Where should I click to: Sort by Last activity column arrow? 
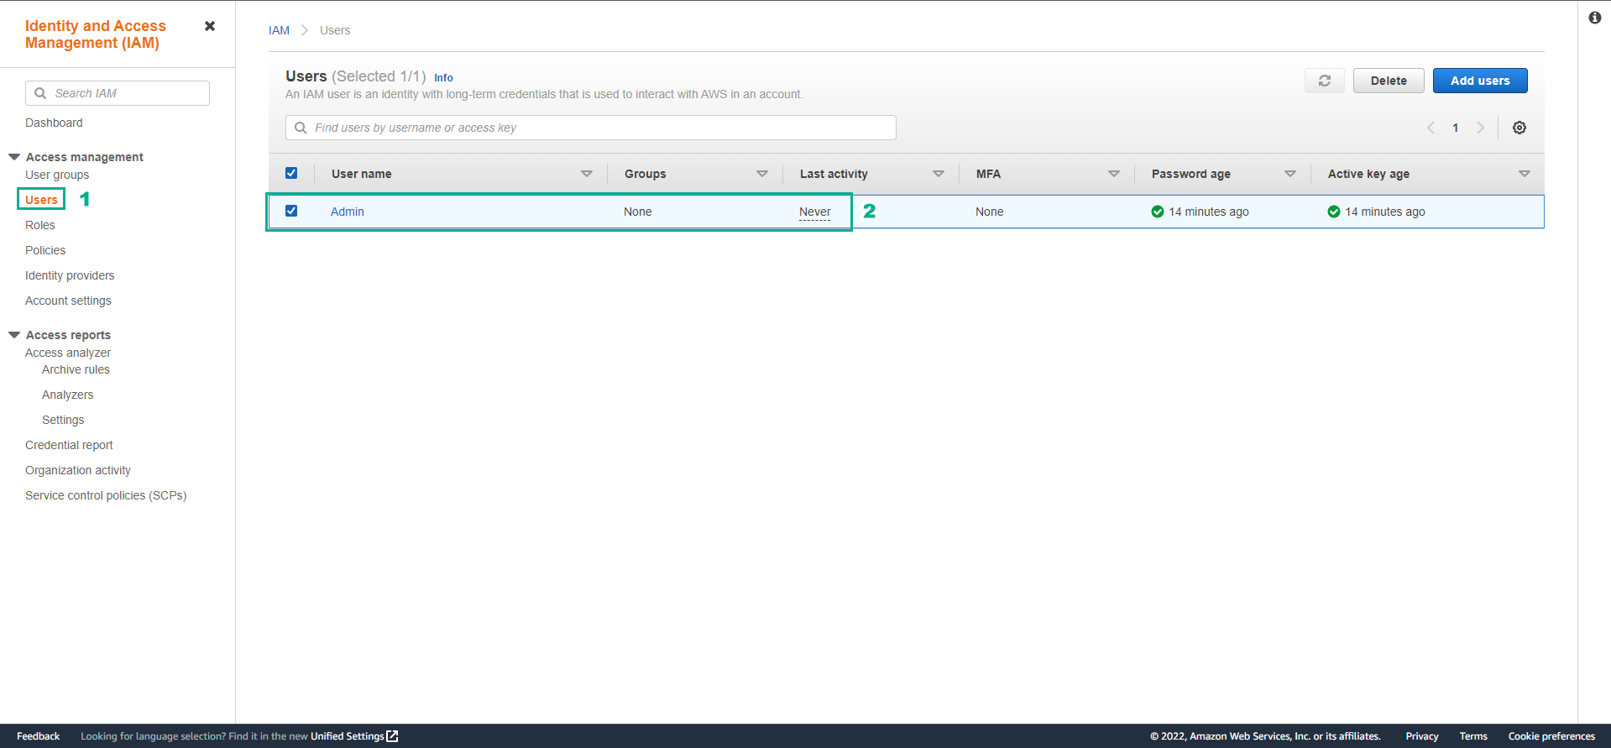[x=939, y=174]
